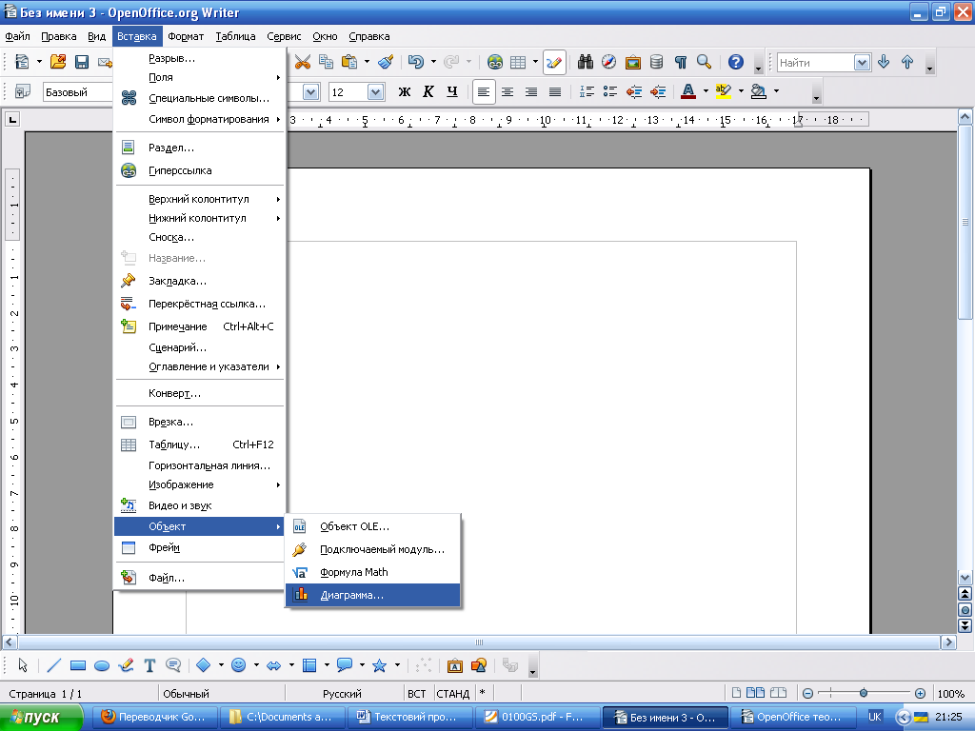Apply Background Color bucket icon
Screen dimensions: 975x731
coord(759,92)
